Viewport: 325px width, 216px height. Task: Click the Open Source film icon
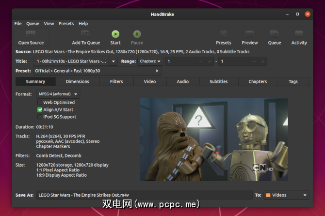[x=31, y=33]
